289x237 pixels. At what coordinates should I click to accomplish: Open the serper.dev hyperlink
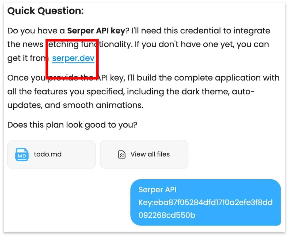click(x=73, y=58)
